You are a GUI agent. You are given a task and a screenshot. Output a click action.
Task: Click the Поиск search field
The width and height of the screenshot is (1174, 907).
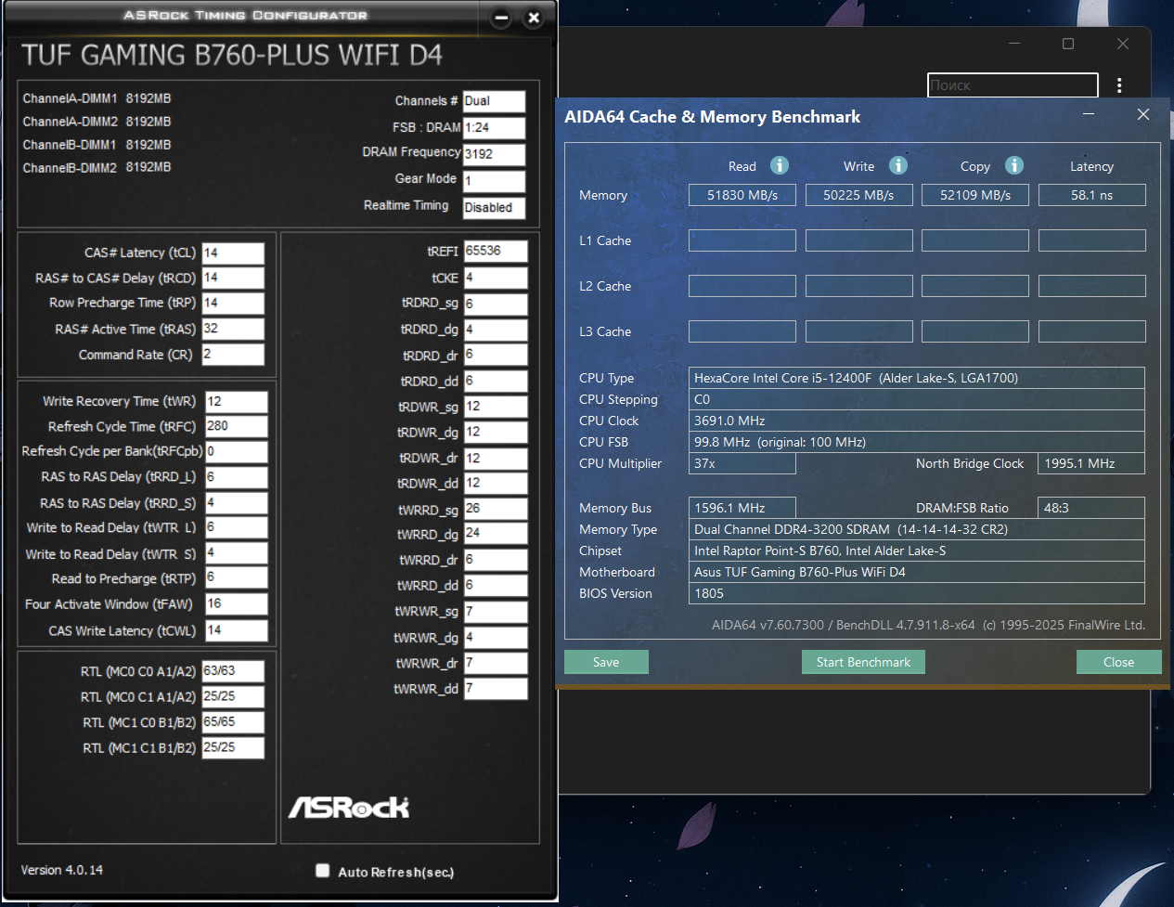pyautogui.click(x=1013, y=85)
